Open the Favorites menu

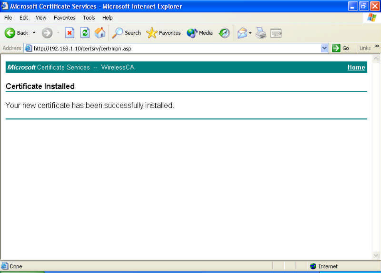point(64,18)
